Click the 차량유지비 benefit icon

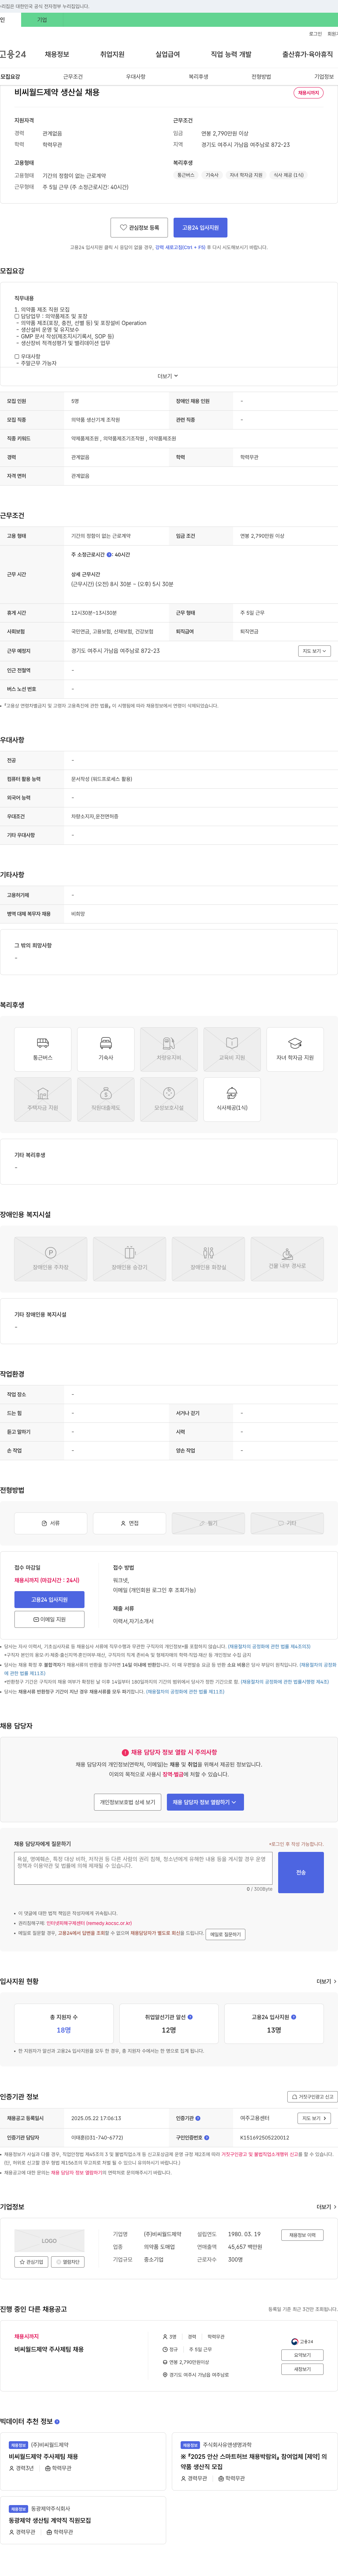pyautogui.click(x=169, y=1049)
